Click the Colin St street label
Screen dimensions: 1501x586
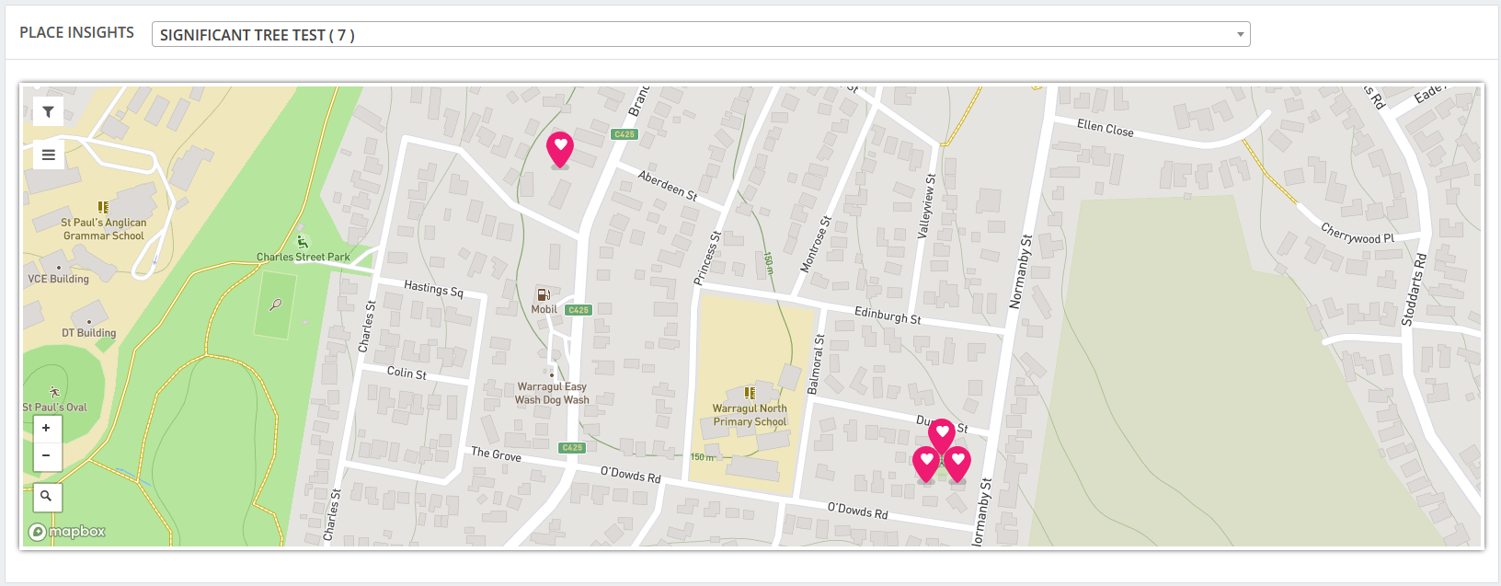pos(407,373)
